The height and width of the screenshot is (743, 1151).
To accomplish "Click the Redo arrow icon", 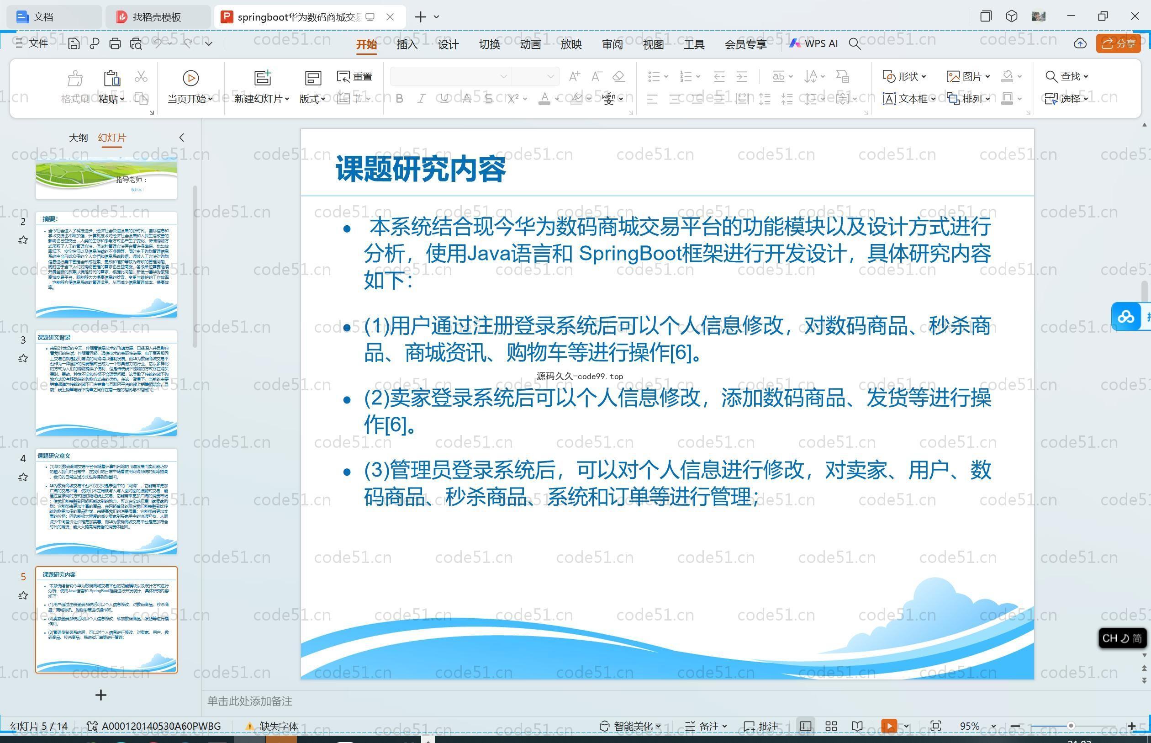I will (x=188, y=43).
